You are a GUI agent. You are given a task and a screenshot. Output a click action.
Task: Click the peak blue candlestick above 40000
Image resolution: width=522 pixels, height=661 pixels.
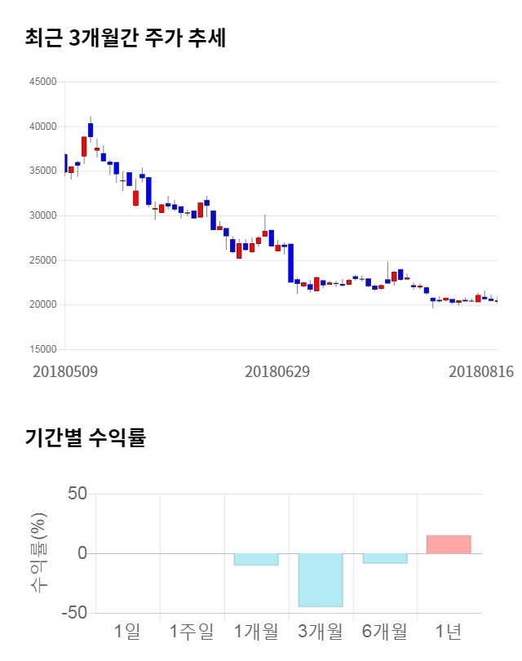click(91, 130)
